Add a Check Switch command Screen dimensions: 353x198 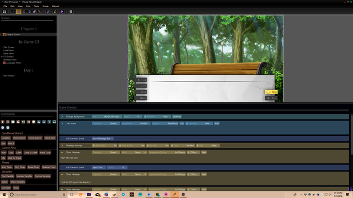(19, 138)
